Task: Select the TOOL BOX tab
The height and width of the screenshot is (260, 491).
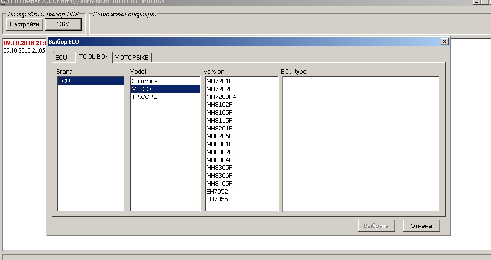Action: [94, 56]
